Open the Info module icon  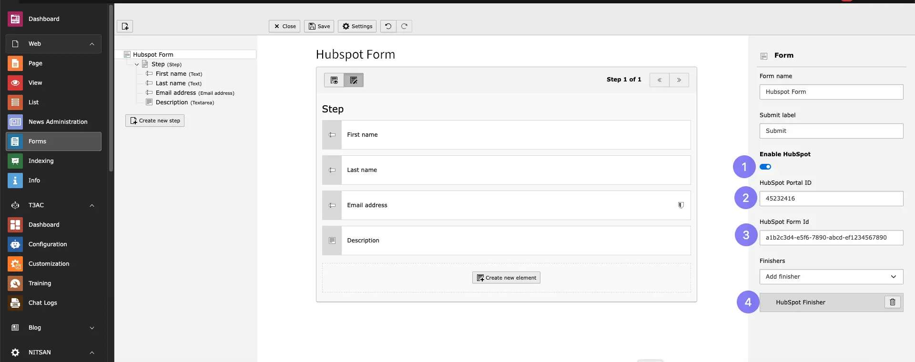[x=15, y=181]
